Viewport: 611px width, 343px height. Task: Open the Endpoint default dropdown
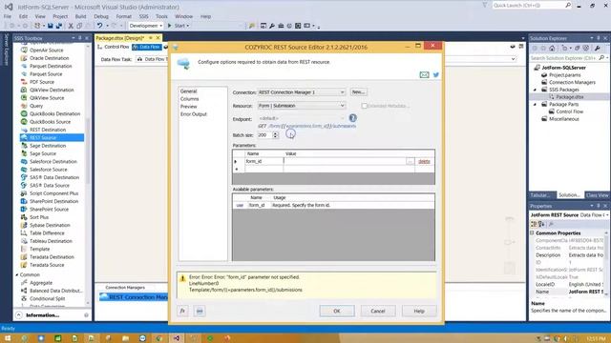(342, 118)
